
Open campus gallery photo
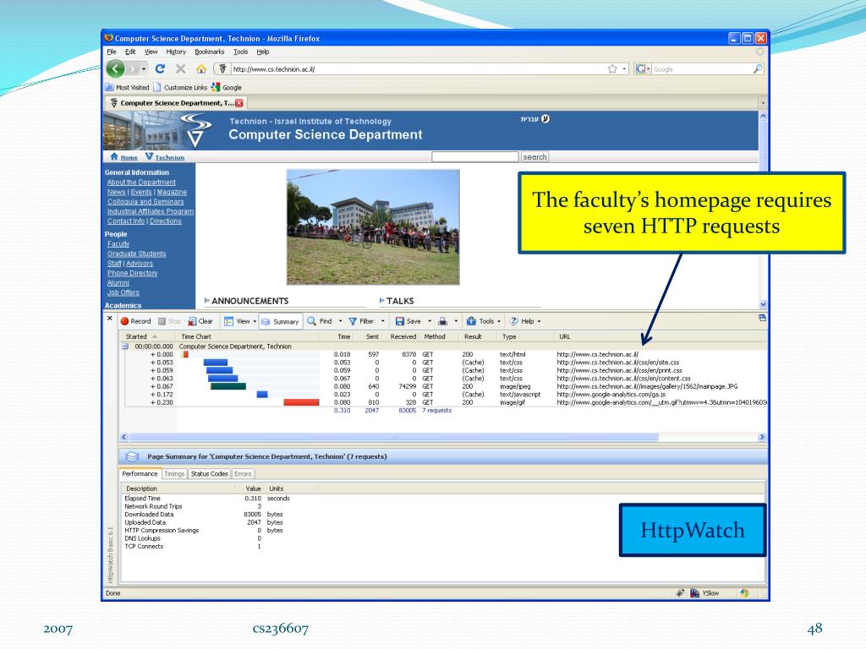tap(373, 226)
